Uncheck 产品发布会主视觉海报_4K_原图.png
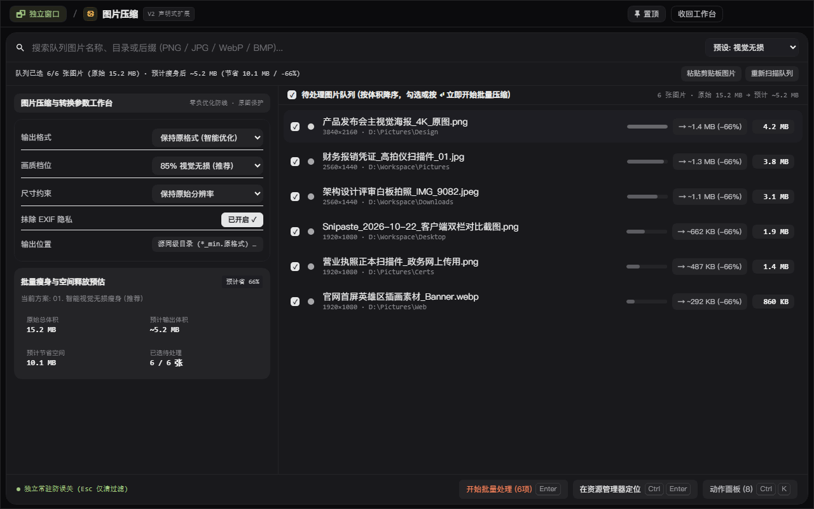The height and width of the screenshot is (509, 814). coord(295,127)
